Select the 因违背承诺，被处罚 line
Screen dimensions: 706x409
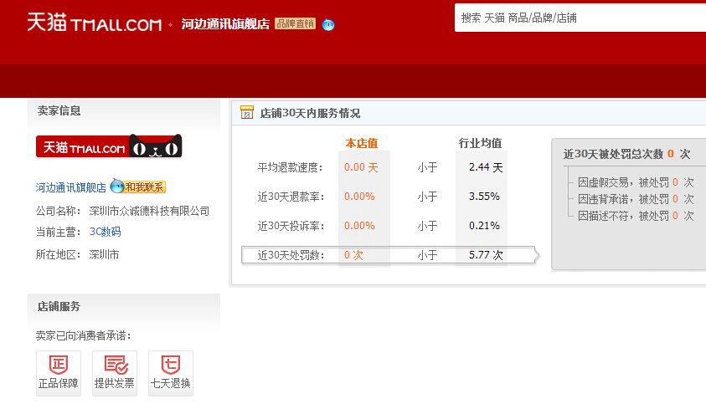pyautogui.click(x=636, y=199)
